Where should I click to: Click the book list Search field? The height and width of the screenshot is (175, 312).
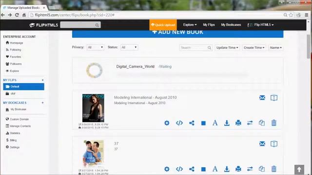pyautogui.click(x=196, y=48)
